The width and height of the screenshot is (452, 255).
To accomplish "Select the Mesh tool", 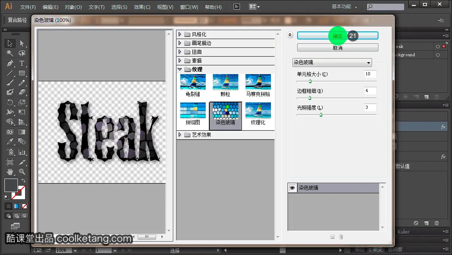I will pyautogui.click(x=10, y=132).
